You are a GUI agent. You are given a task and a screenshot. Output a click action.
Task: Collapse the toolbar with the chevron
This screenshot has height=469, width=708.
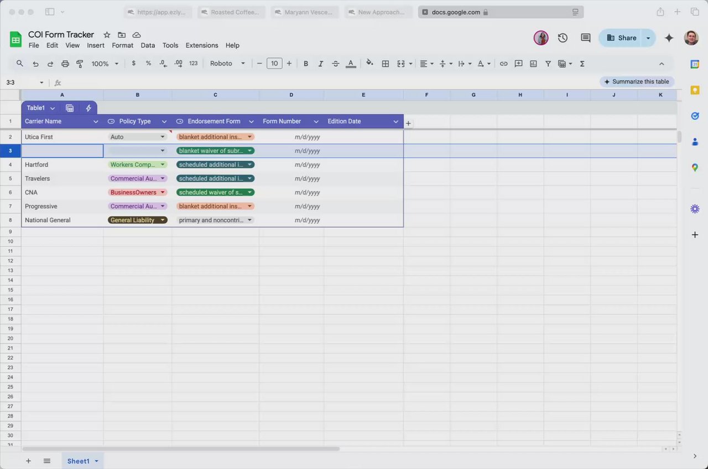pyautogui.click(x=662, y=64)
